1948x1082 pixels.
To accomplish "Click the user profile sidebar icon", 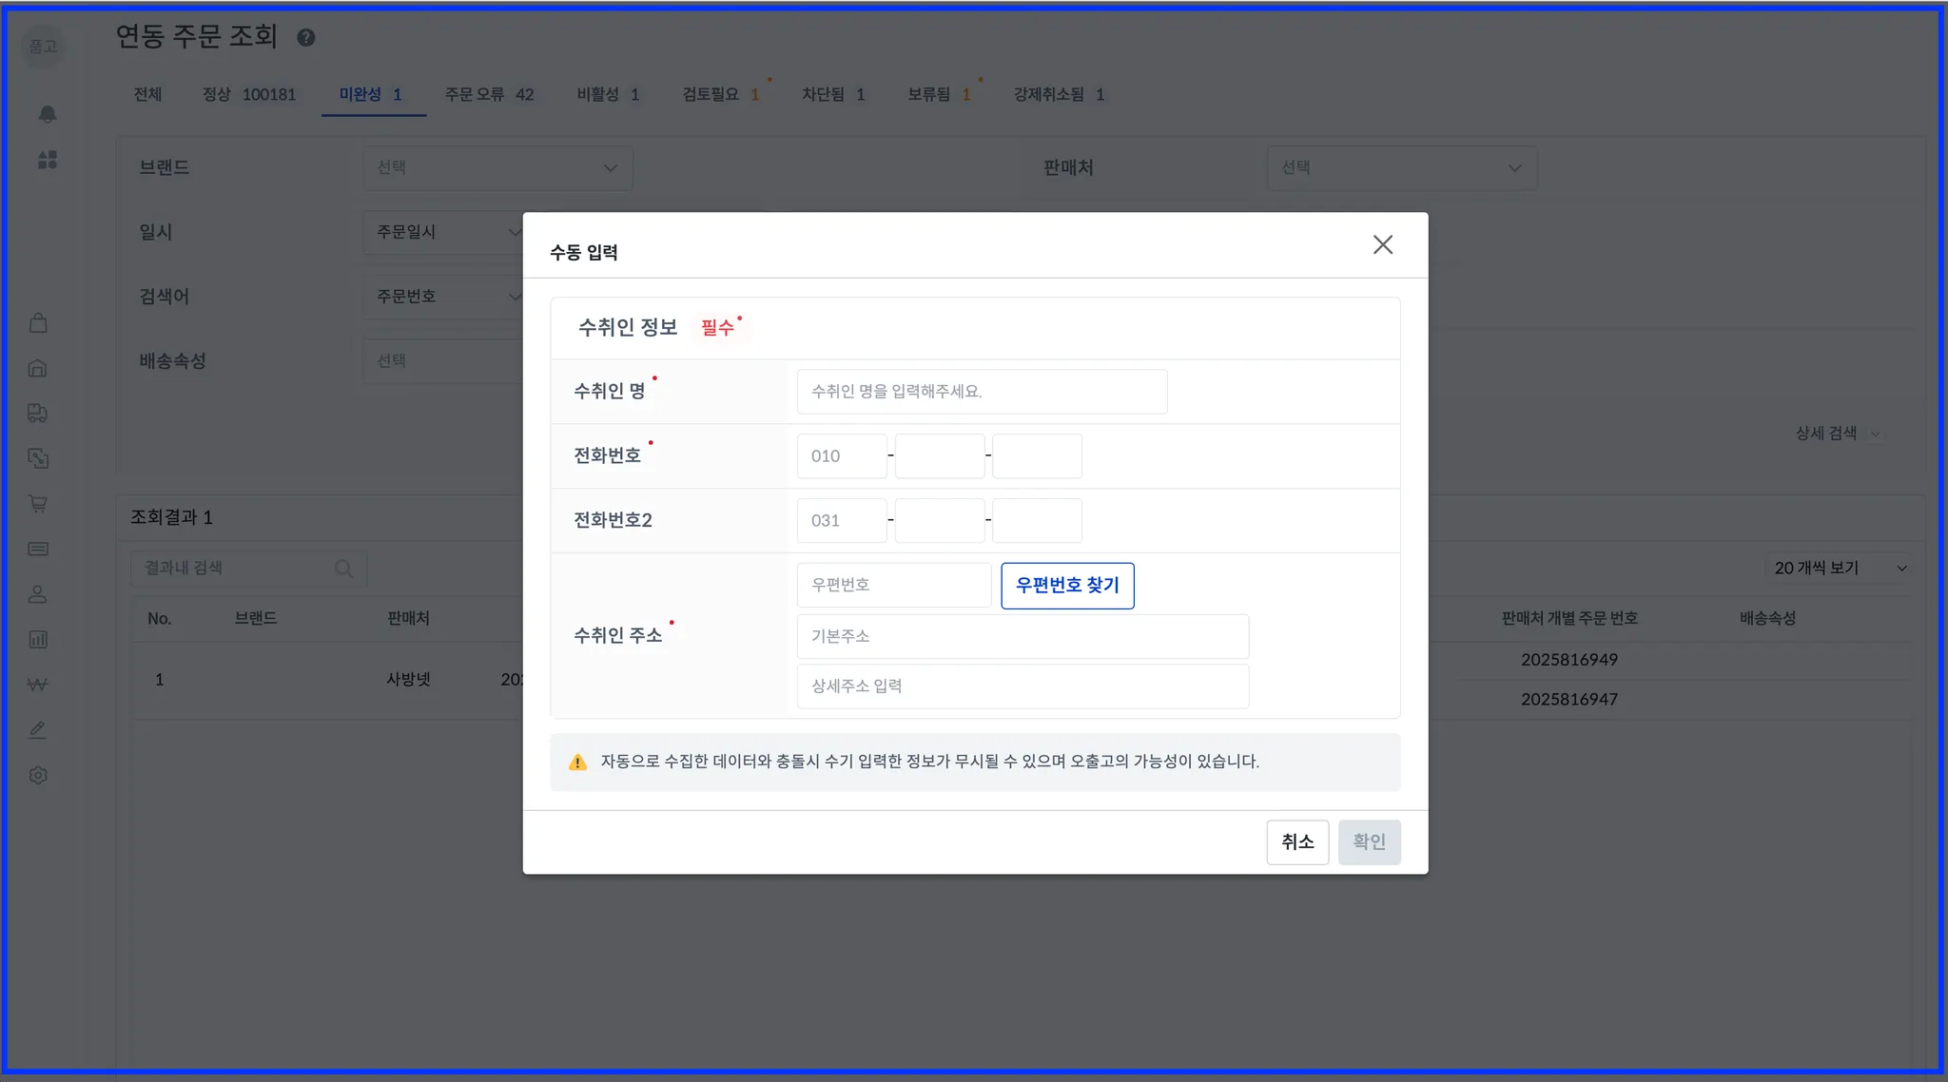I will (38, 594).
